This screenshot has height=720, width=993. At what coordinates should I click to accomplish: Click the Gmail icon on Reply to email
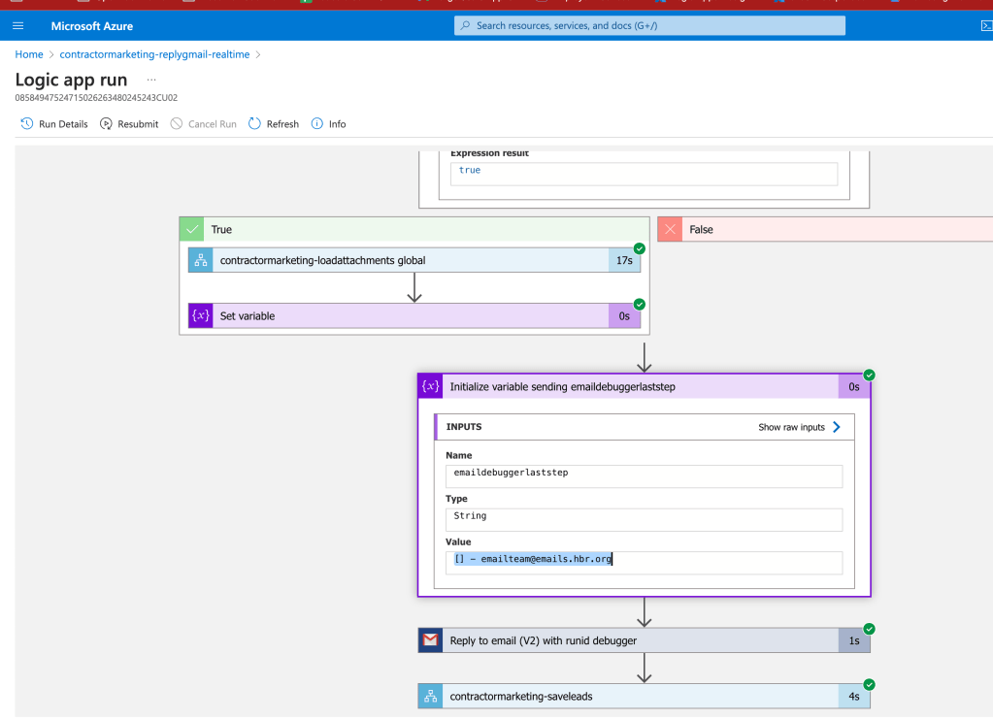point(431,640)
